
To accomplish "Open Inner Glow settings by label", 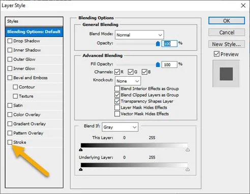I will click(24, 69).
